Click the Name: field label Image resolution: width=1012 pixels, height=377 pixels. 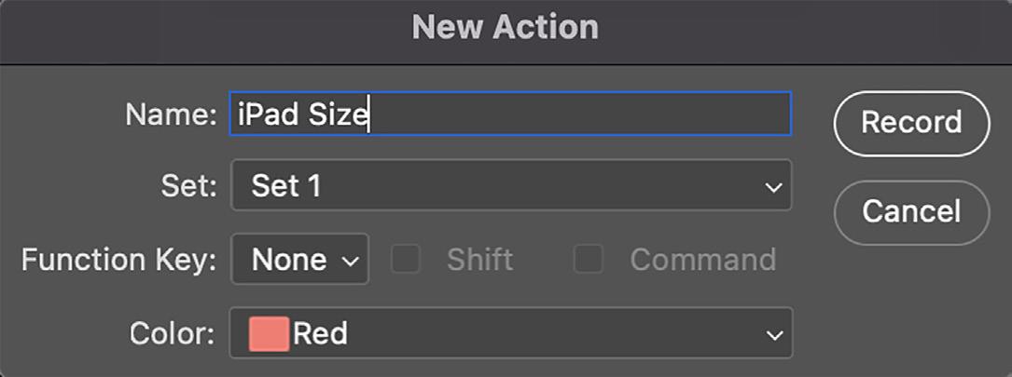point(171,115)
